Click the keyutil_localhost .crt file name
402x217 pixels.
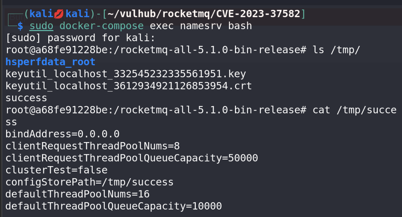(x=129, y=86)
